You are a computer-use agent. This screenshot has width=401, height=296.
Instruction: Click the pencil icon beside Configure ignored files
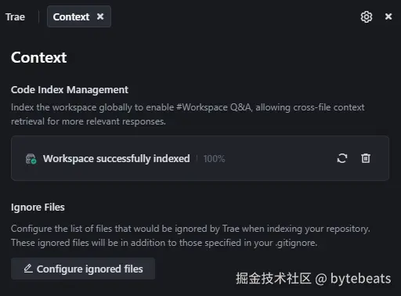(x=28, y=269)
